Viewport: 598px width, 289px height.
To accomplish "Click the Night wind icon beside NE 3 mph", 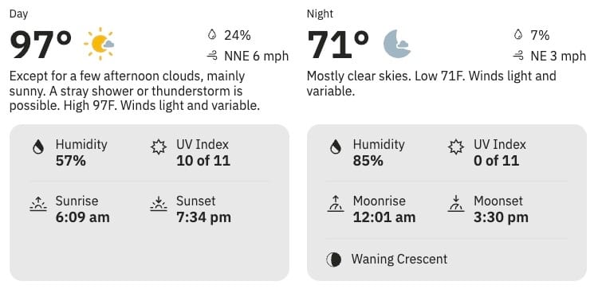I will tap(518, 57).
